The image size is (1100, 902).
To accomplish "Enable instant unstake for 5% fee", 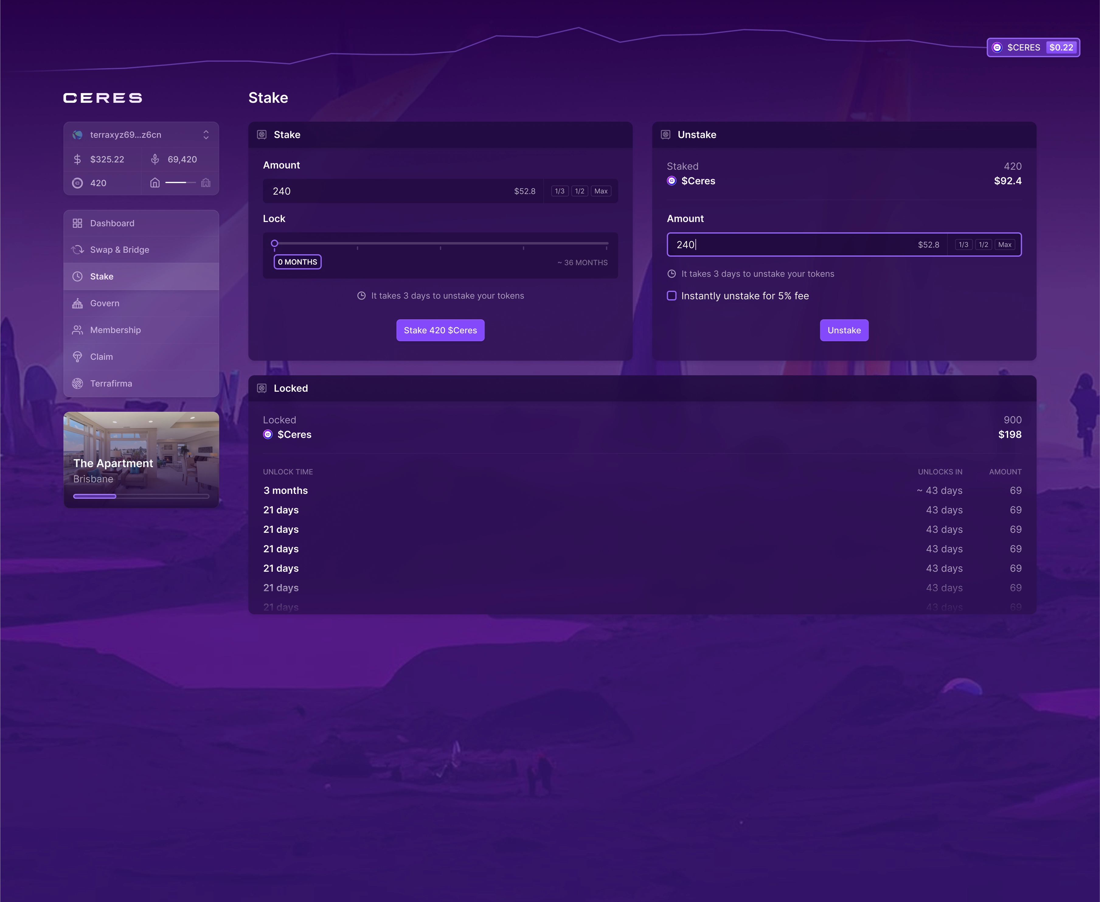I will 671,296.
